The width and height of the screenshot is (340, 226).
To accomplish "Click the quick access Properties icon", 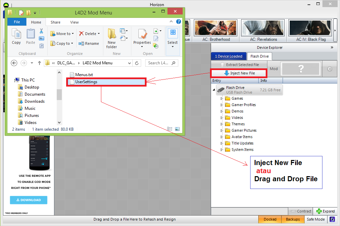I will tap(21, 13).
